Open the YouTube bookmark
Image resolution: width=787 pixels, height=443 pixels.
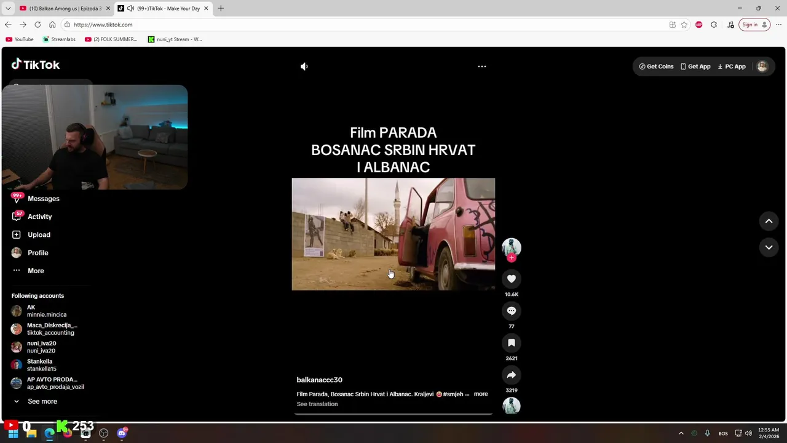coord(20,39)
